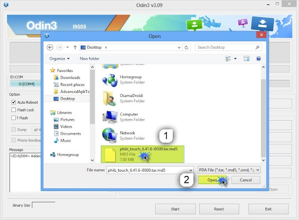Open the view options dropdown arrow
This screenshot has width=299, height=220.
tap(235, 59)
